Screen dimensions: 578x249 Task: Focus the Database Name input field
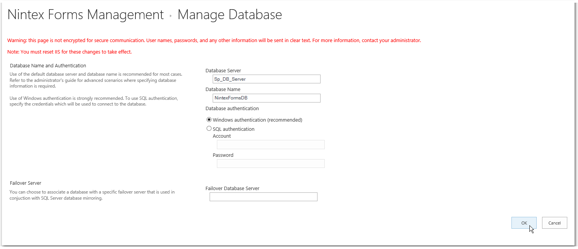pos(267,98)
